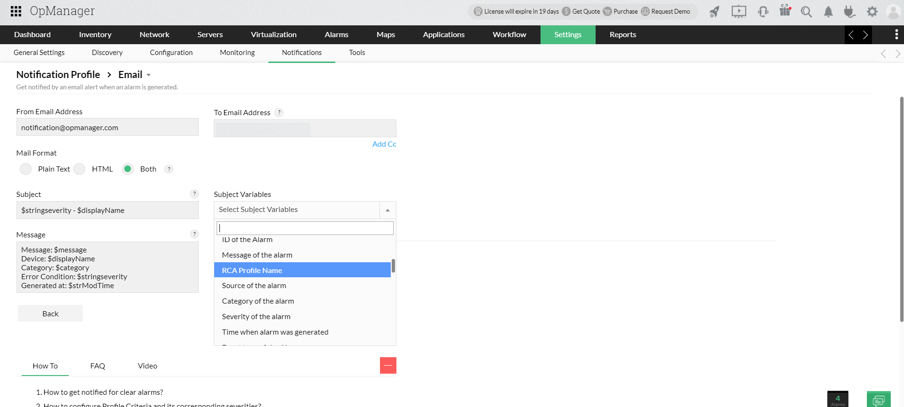Select Plain Text mail format
Viewport: 904px width, 407px height.
26,169
